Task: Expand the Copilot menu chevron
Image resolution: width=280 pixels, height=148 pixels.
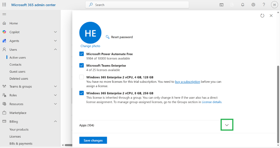Action: coord(55,32)
